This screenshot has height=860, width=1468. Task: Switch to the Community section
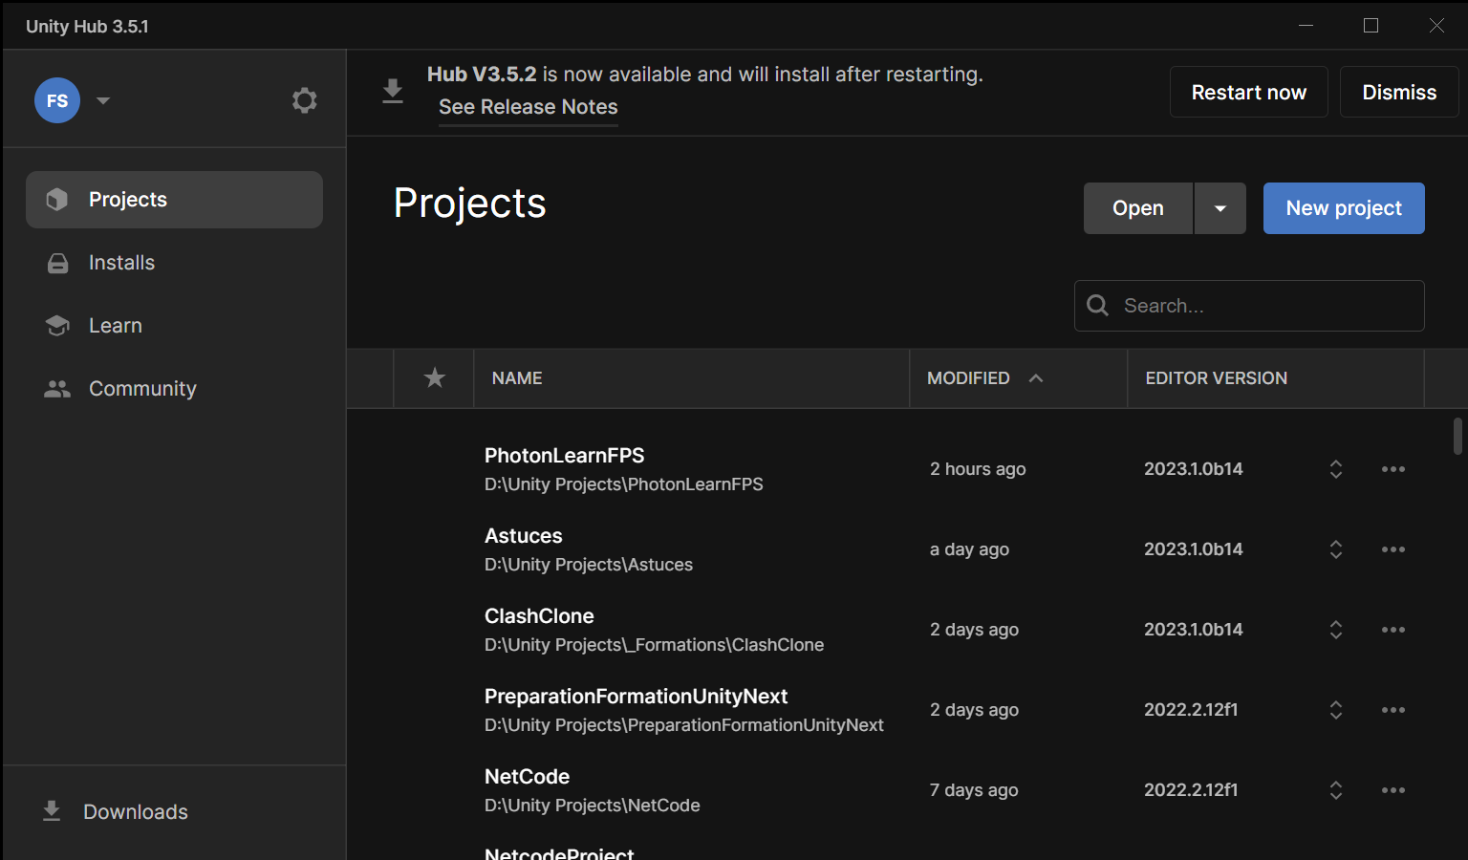(174, 389)
